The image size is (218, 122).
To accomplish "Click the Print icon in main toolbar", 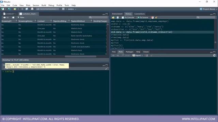I will [32, 9].
